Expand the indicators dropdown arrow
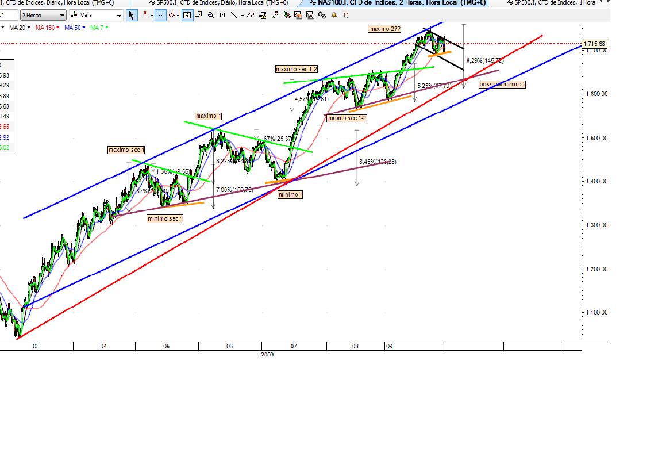This screenshot has height=460, width=662. click(178, 16)
